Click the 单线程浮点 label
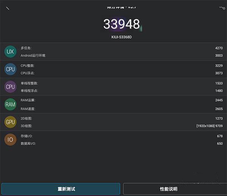227x196 pixels. pos(29,91)
